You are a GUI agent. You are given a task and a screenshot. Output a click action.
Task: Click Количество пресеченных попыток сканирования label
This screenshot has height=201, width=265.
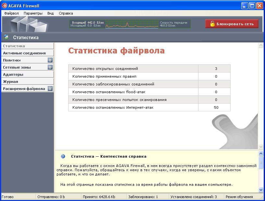click(x=119, y=100)
